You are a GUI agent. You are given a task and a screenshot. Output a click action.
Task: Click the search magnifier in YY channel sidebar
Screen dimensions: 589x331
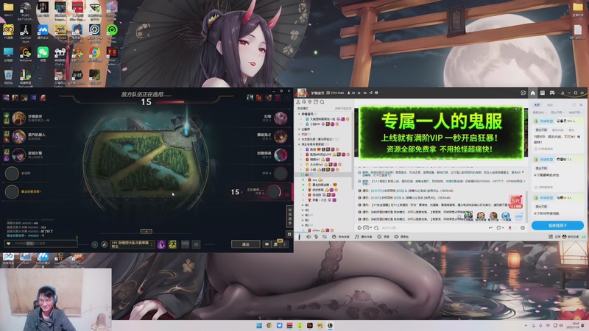tap(322, 102)
